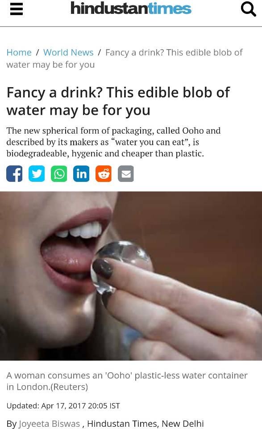Viewport: 262px width, 429px height.
Task: Share article on Reddit
Action: [x=104, y=174]
